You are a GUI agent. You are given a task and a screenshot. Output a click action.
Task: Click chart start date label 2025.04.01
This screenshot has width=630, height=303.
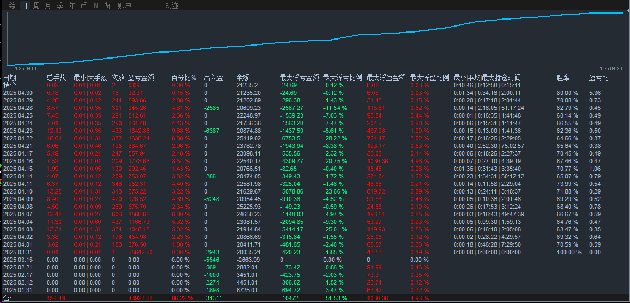point(24,69)
